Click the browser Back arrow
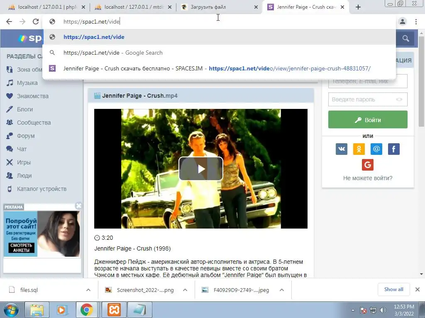 pyautogui.click(x=9, y=22)
